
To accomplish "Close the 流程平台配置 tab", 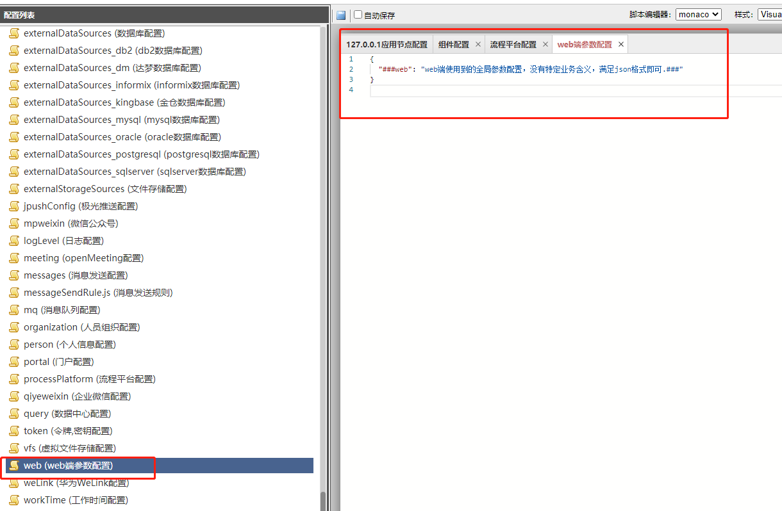I will click(545, 44).
